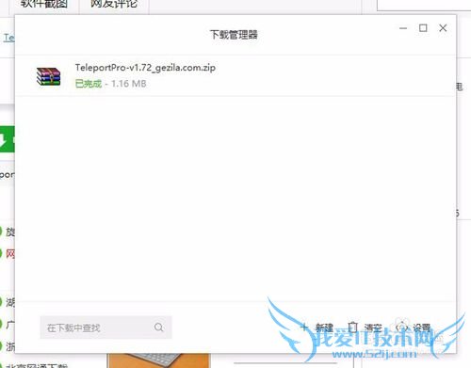Click the plus icon beside 新建
Screen dimensions: 471x368
pyautogui.click(x=304, y=328)
